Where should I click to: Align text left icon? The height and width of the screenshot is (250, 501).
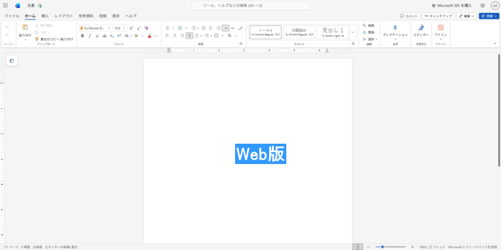tap(167, 35)
